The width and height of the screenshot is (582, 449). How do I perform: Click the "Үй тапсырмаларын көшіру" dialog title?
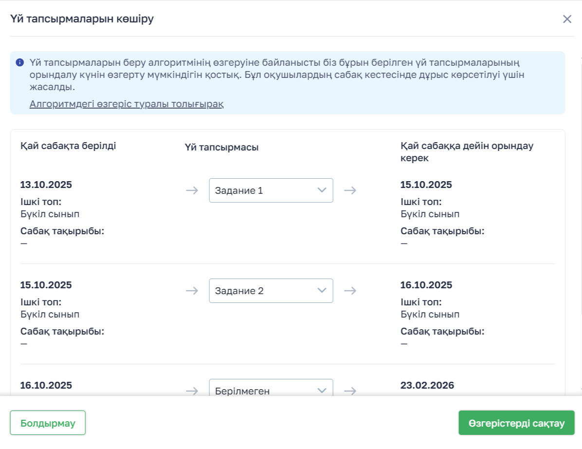coord(82,19)
